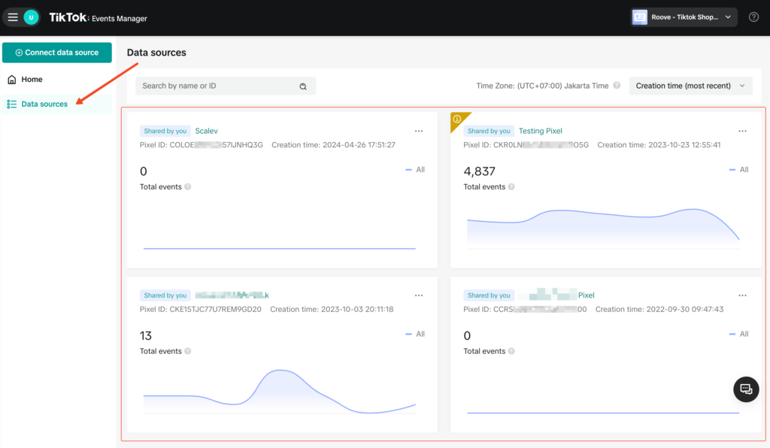Screen dimensions: 770x448
Task: Click the search magnifier icon
Action: [303, 86]
